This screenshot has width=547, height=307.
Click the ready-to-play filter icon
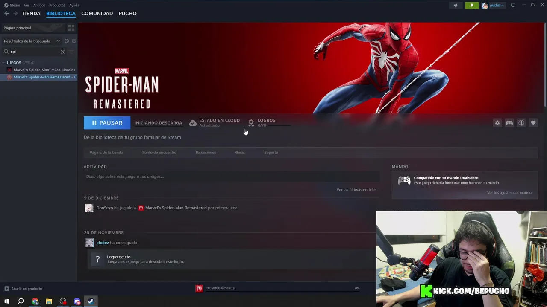74,41
